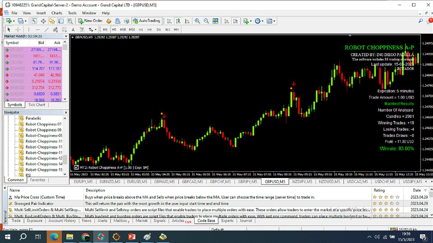Select the Trendline tool
Screen dimensions: 433x243
(46, 30)
